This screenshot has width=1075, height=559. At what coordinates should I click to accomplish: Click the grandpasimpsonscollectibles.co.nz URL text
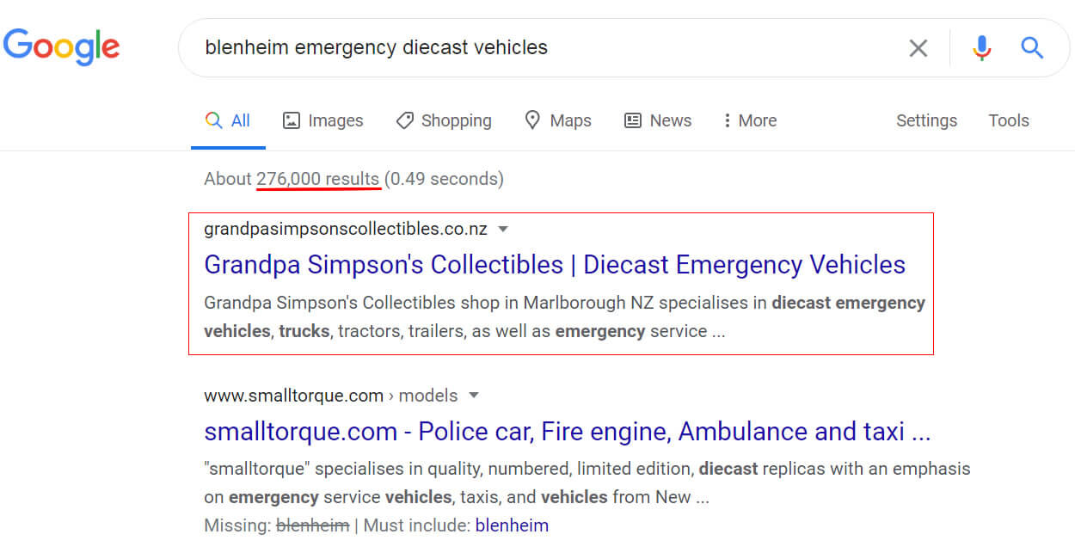pos(346,229)
